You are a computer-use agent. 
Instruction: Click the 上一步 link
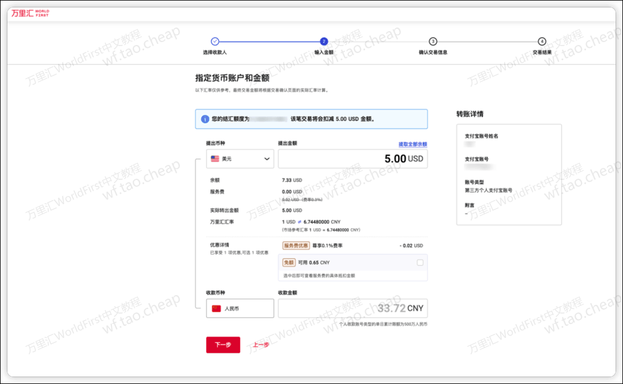coord(261,345)
